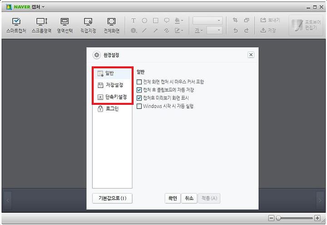Image resolution: width=327 pixels, height=225 pixels.
Task: Cancel the dialog with 취소
Action: (x=189, y=198)
